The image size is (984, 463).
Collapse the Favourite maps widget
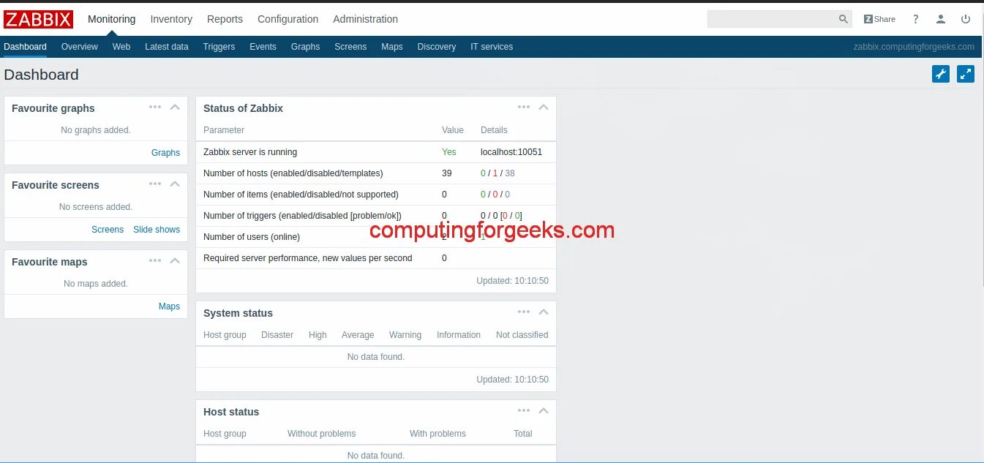pyautogui.click(x=175, y=260)
